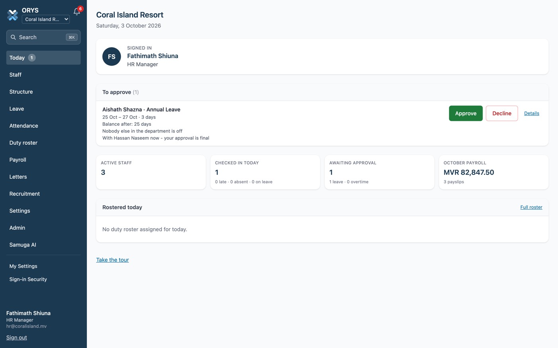
Task: View Details of leave request
Action: click(531, 113)
